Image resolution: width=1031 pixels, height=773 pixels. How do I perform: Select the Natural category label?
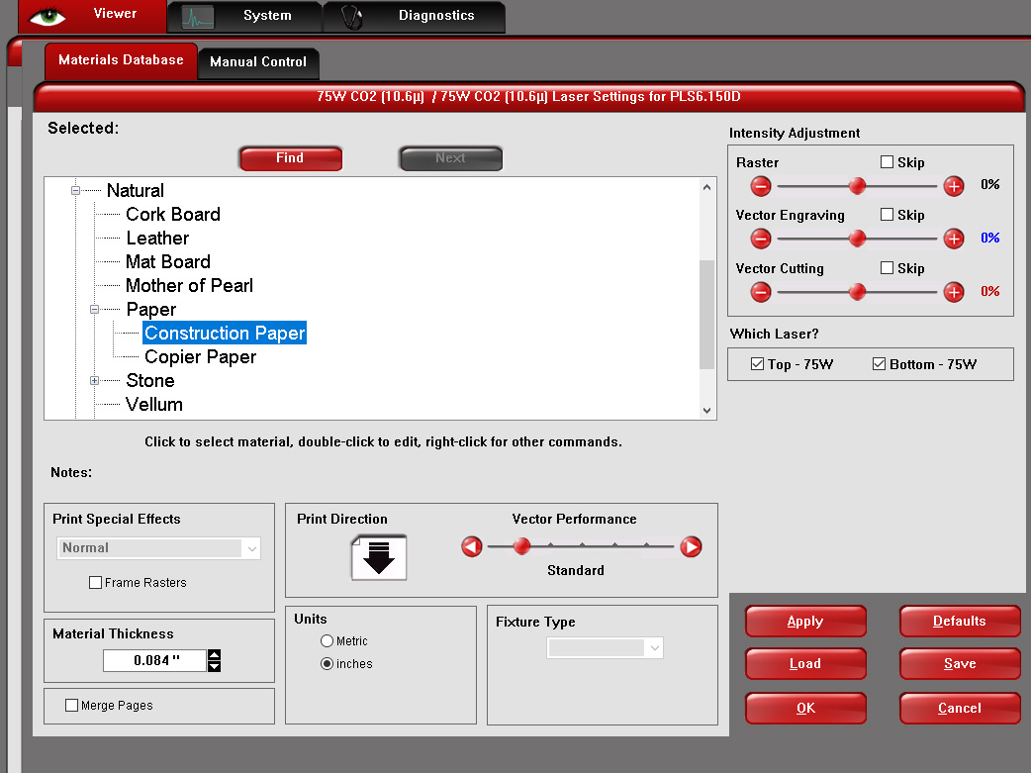pyautogui.click(x=136, y=191)
